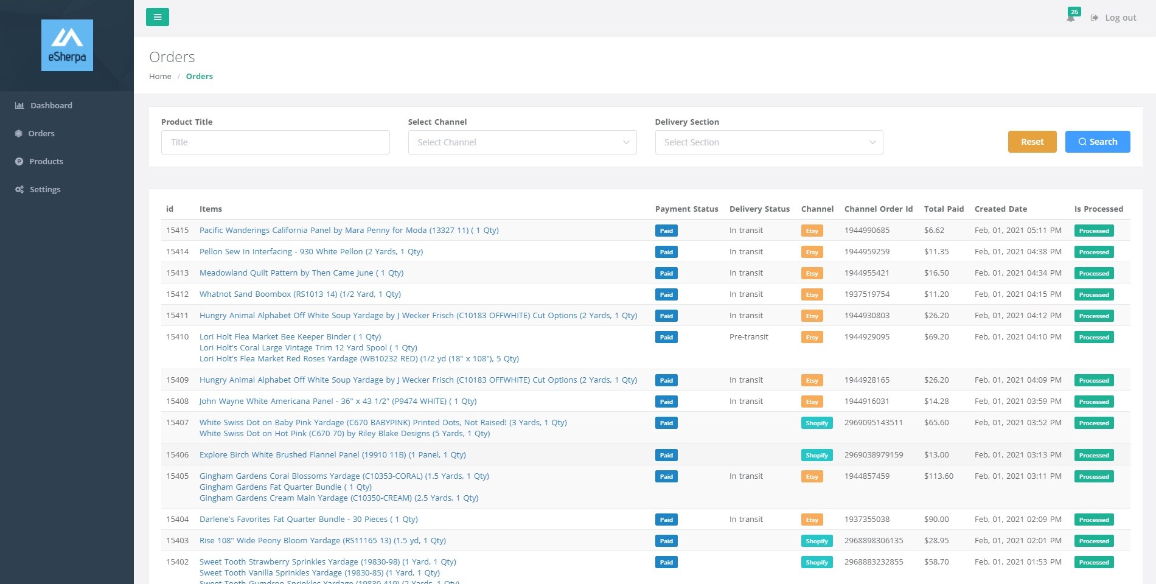Open Pellon Sew In Interfacing item link
The width and height of the screenshot is (1156, 584).
[311, 251]
